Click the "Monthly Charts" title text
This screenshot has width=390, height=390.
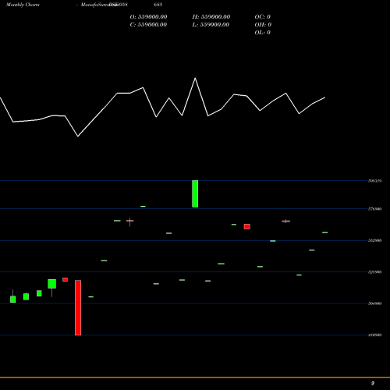click(x=23, y=5)
